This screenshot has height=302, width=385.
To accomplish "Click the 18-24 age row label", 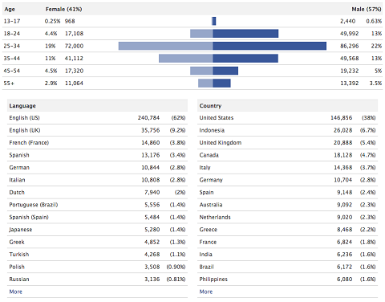I will [12, 34].
